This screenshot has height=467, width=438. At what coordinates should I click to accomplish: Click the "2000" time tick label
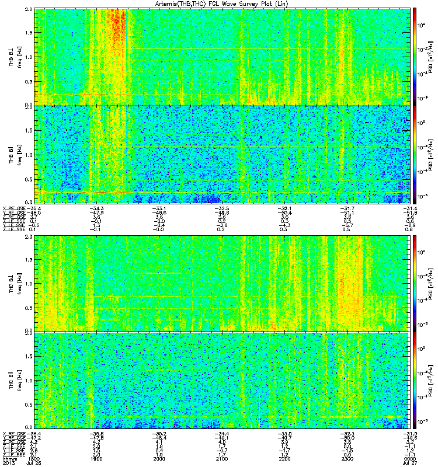click(x=159, y=459)
